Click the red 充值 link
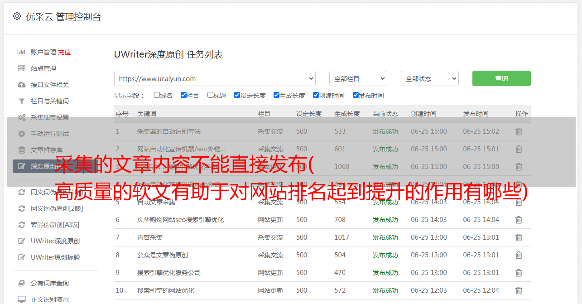This screenshot has width=582, height=304. point(64,52)
